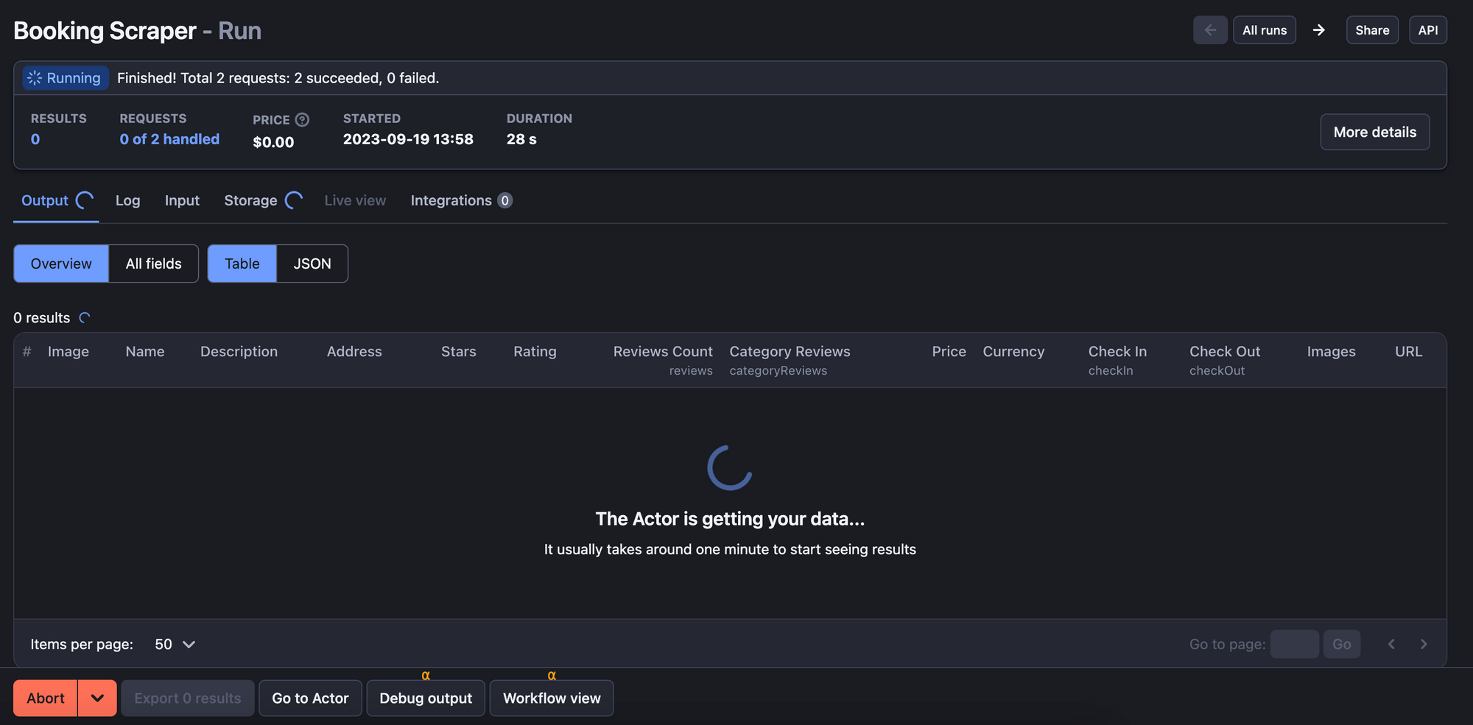Click Debug output button
This screenshot has height=725, width=1473.
click(x=426, y=698)
